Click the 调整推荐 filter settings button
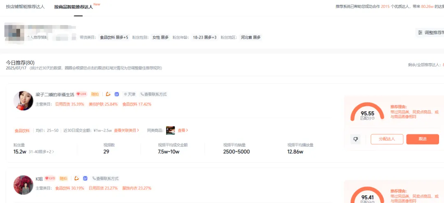This screenshot has width=444, height=203. coord(430,32)
